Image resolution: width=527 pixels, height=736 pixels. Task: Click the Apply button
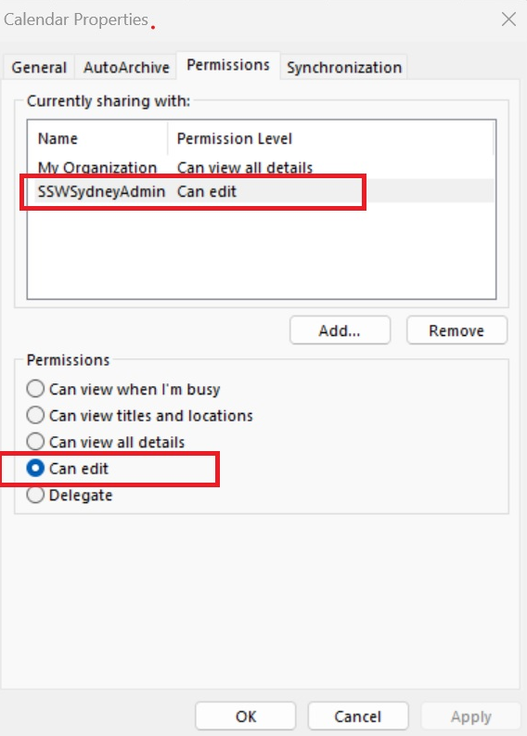click(471, 717)
